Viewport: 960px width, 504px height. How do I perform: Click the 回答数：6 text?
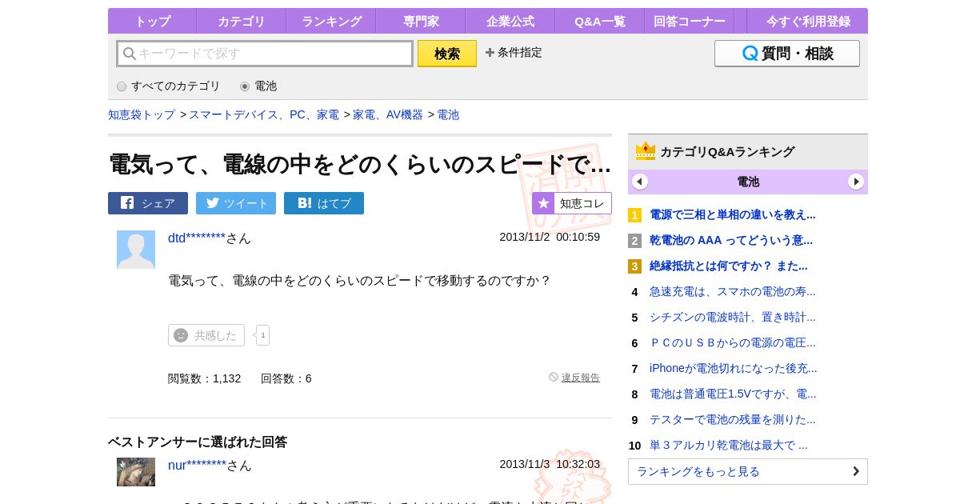286,378
